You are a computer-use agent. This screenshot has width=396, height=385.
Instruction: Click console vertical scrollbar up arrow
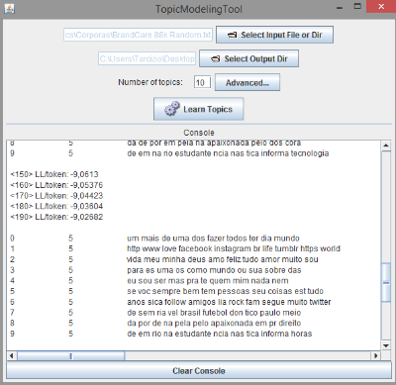click(386, 145)
